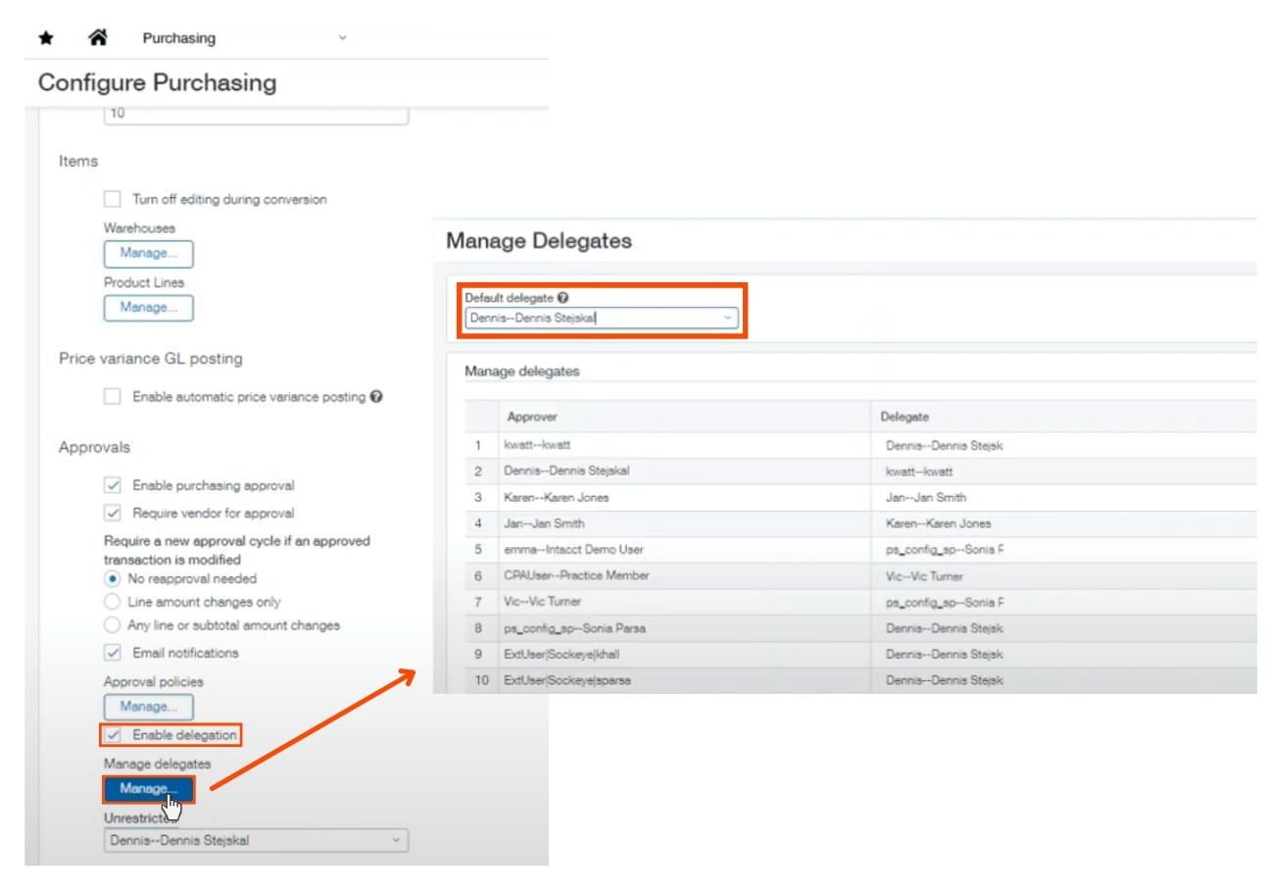This screenshot has height=890, width=1273.
Task: Toggle Email notifications checkbox
Action: point(113,653)
